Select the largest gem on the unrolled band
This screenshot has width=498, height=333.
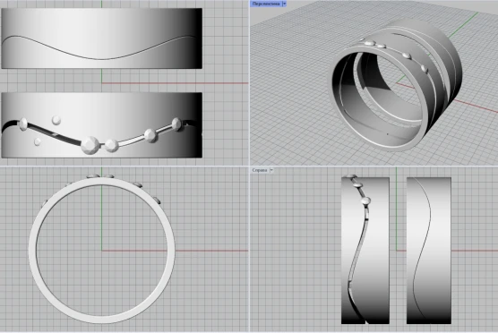click(90, 145)
